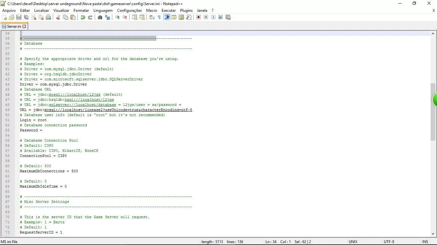437x245 pixels.
Task: Open the ? help menu
Action: 212,11
